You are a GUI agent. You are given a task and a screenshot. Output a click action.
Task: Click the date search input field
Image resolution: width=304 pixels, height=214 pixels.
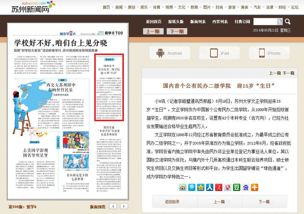pos(265,22)
